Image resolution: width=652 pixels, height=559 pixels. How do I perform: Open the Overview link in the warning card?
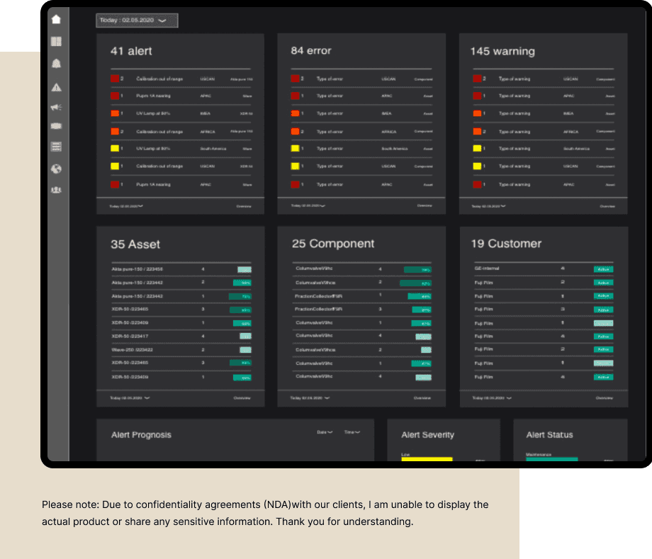(607, 206)
